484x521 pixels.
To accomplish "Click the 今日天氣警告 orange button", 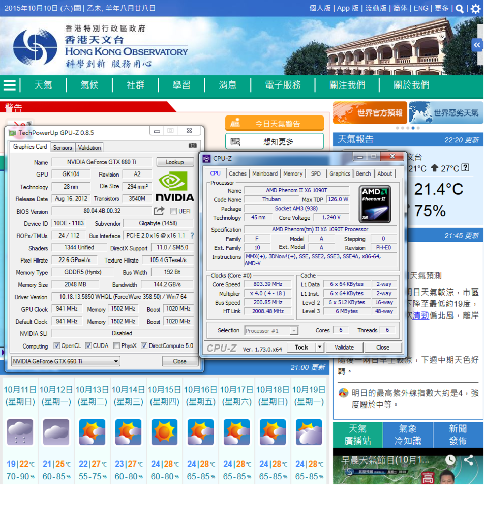I will coord(275,123).
